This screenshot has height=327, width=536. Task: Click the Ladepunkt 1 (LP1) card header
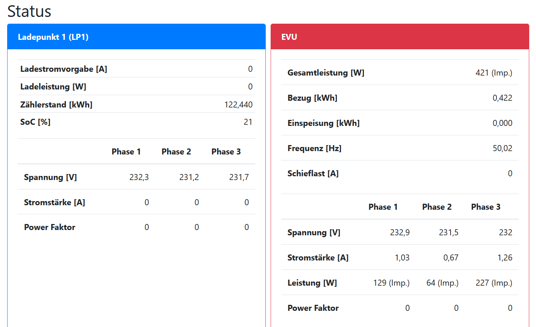53,37
